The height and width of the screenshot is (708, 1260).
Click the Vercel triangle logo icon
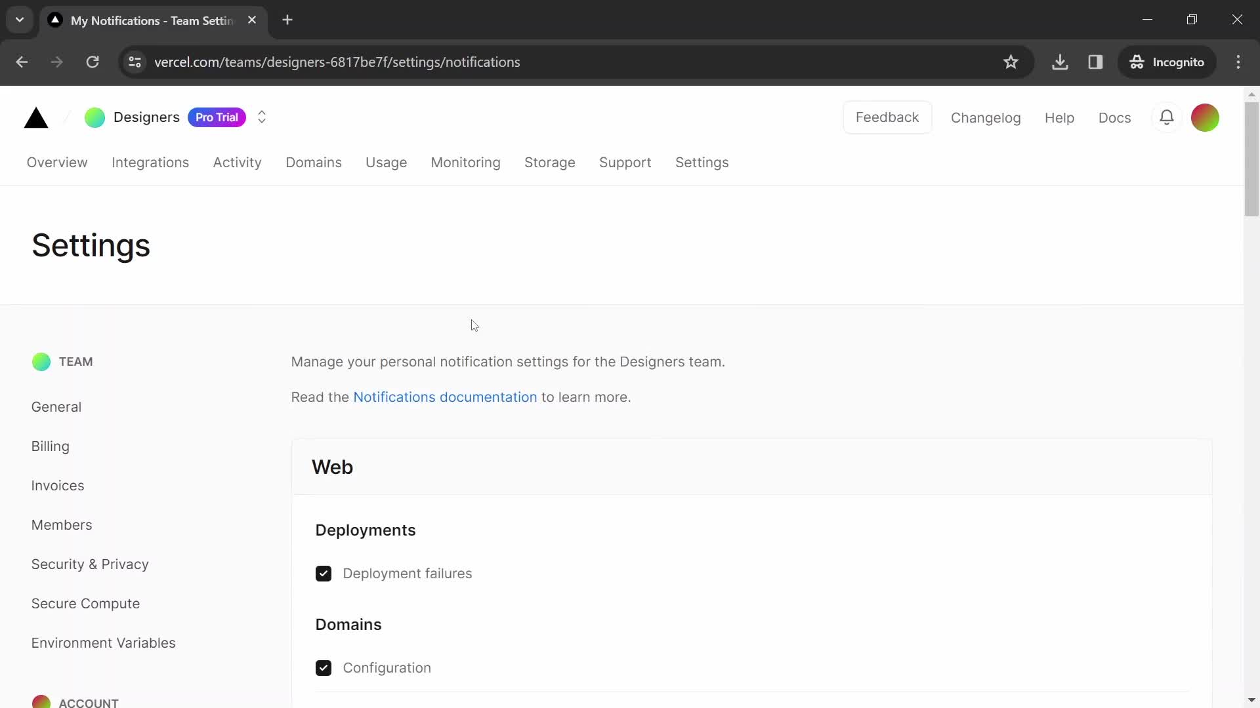click(x=35, y=117)
